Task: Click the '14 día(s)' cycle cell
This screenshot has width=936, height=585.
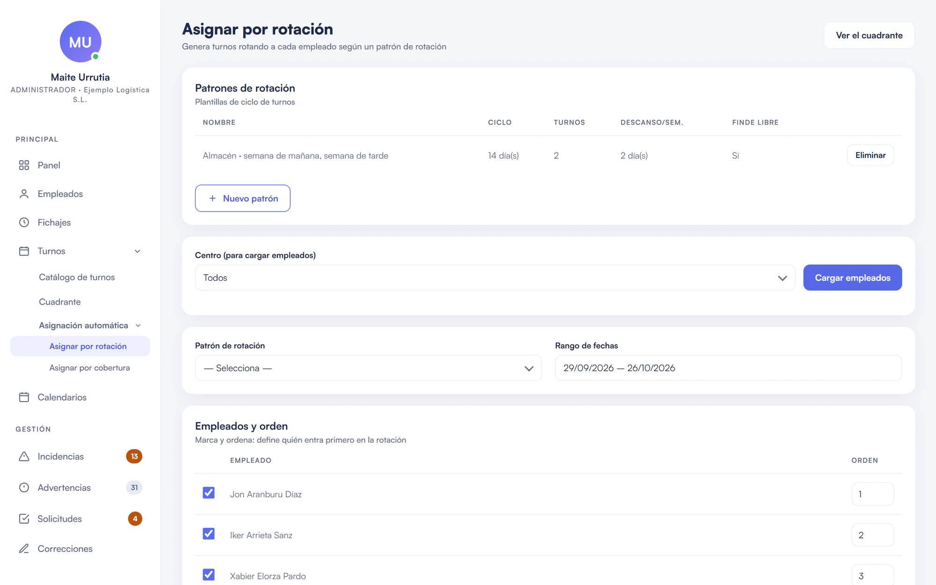Action: click(x=503, y=155)
